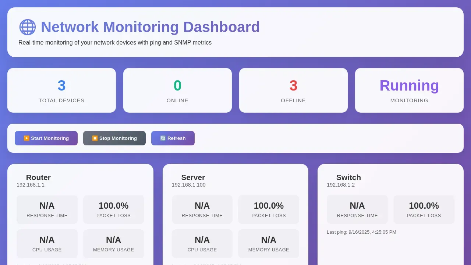
Task: Select the green Online counter showing 0
Action: (177, 85)
